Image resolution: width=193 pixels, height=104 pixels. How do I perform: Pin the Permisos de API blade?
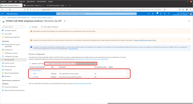[x=65, y=21]
